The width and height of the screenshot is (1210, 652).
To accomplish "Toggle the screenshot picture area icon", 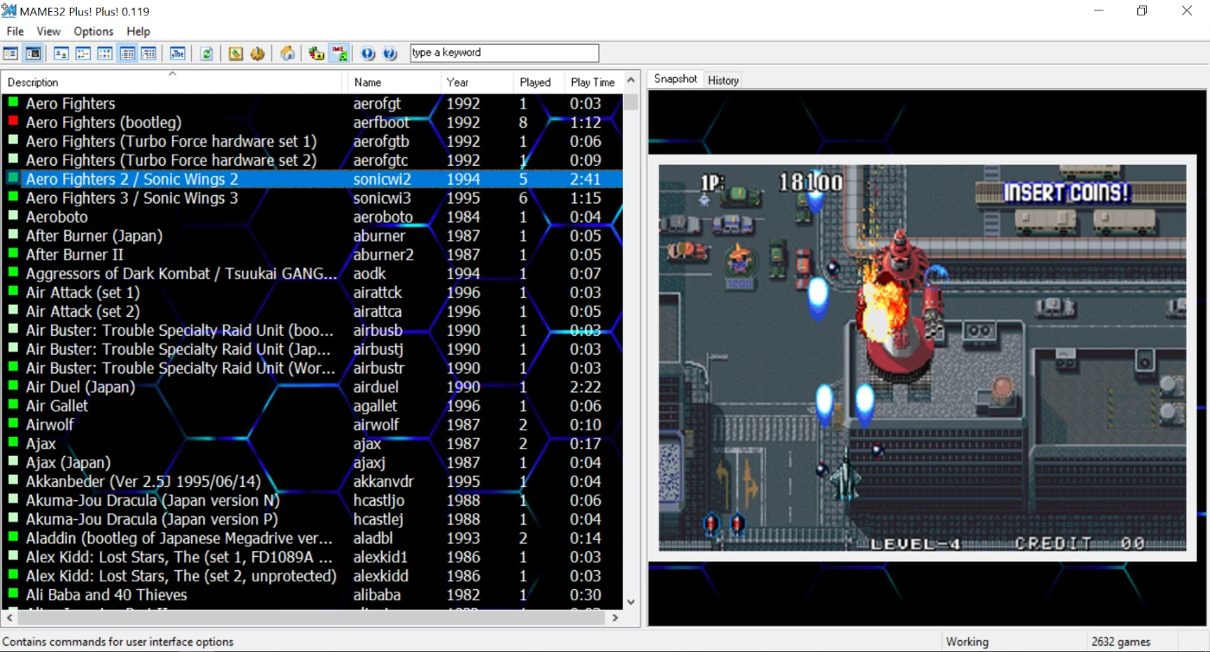I will click(x=33, y=54).
